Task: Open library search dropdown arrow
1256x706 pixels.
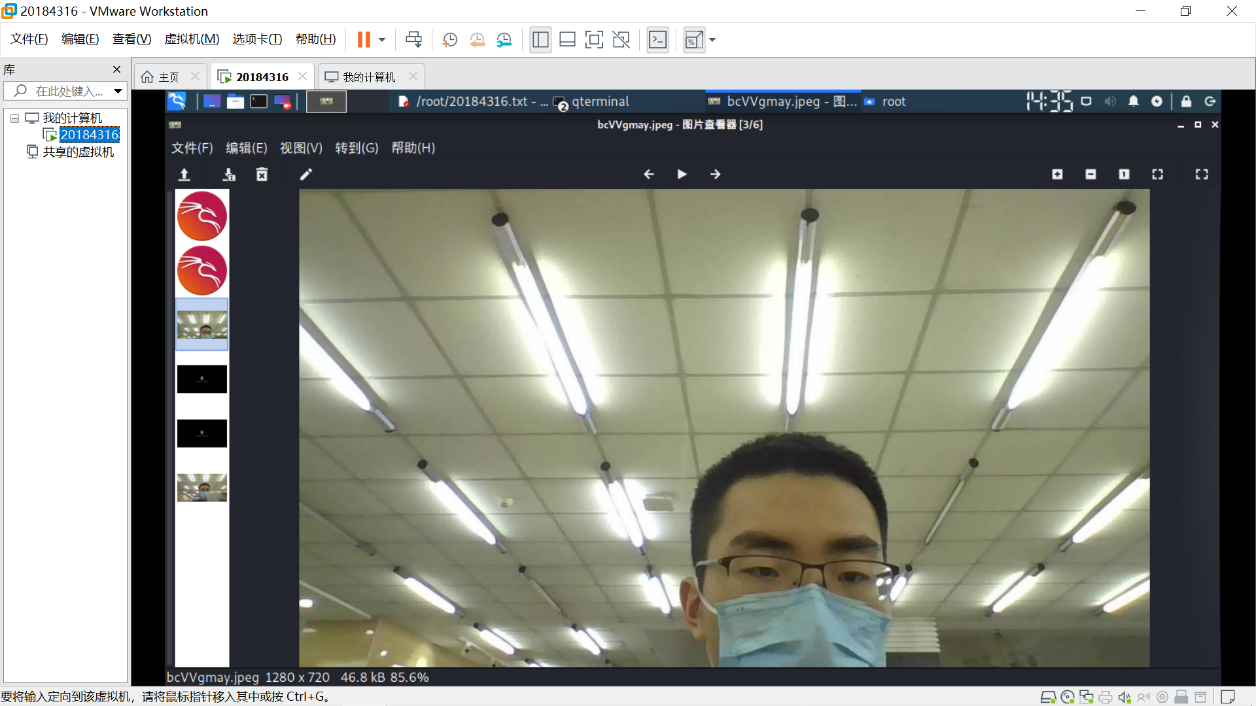Action: (118, 91)
